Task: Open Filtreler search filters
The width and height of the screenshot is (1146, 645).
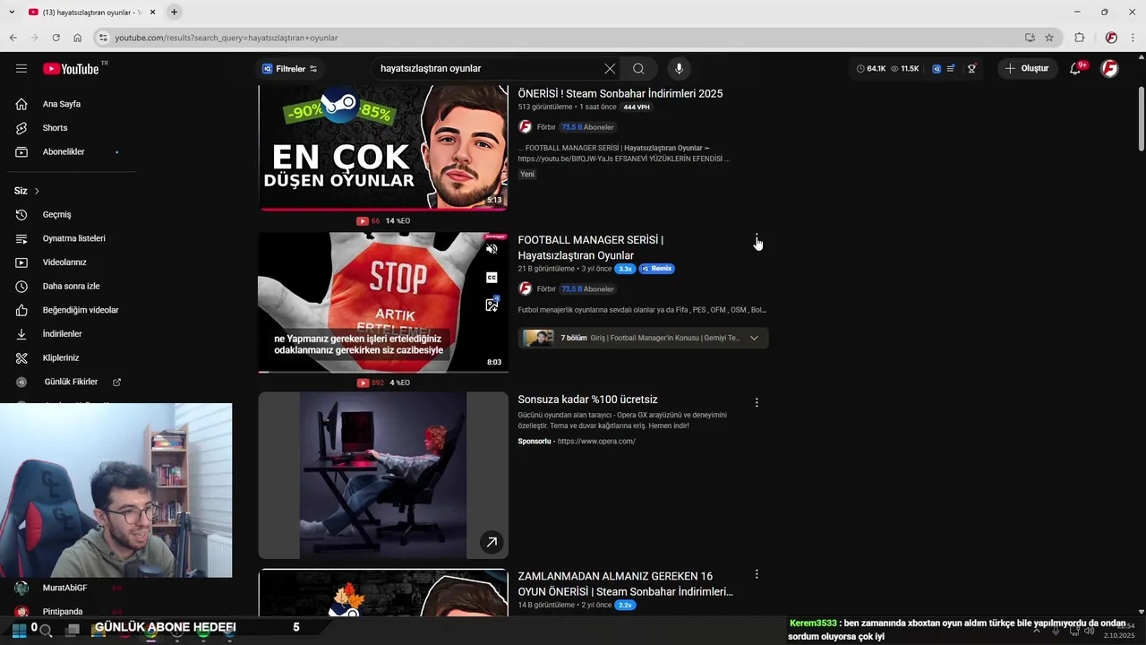Action: pyautogui.click(x=289, y=69)
